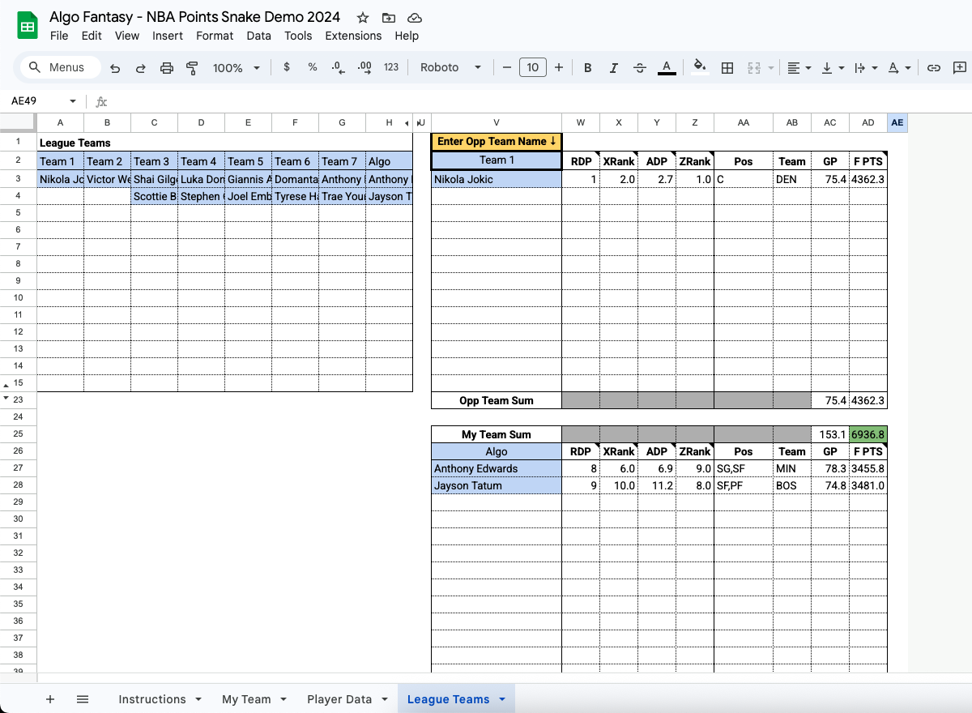
Task: Select the Algo header in column H
Action: coord(390,161)
